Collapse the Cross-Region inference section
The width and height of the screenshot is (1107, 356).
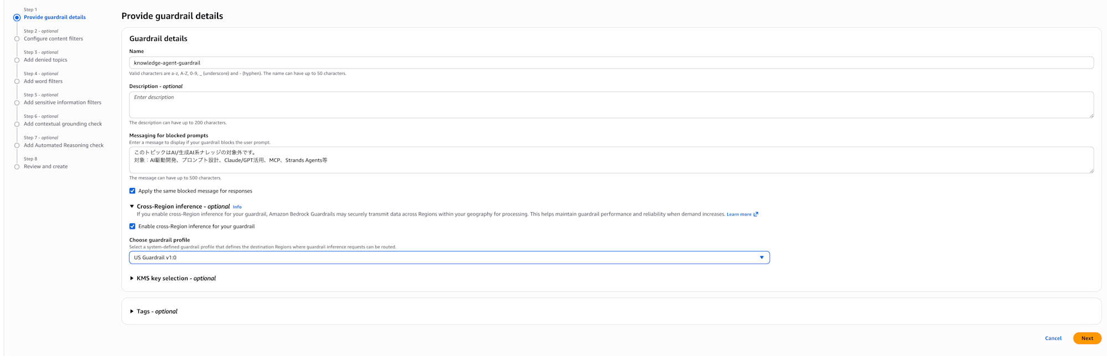tap(132, 207)
